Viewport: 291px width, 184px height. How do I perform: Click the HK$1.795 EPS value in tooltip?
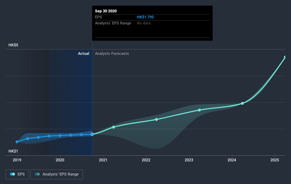tap(145, 17)
